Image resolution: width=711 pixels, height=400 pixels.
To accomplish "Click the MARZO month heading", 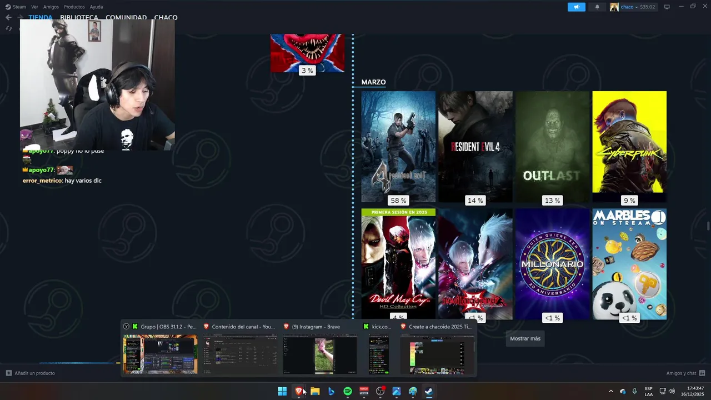I will (x=373, y=82).
